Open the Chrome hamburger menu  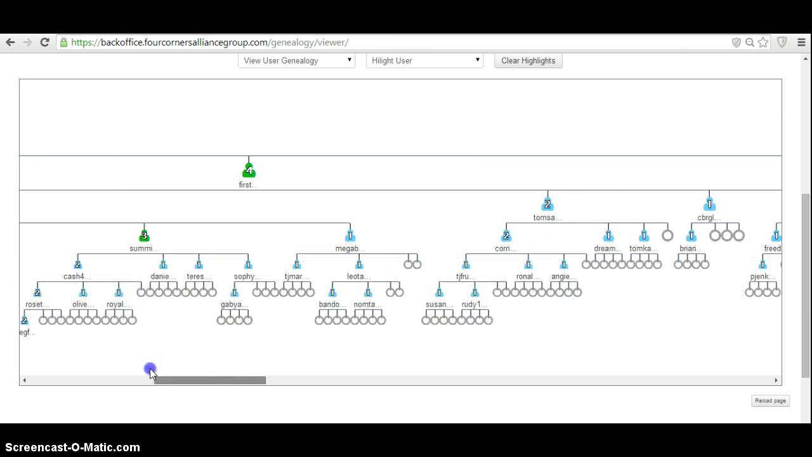point(801,43)
